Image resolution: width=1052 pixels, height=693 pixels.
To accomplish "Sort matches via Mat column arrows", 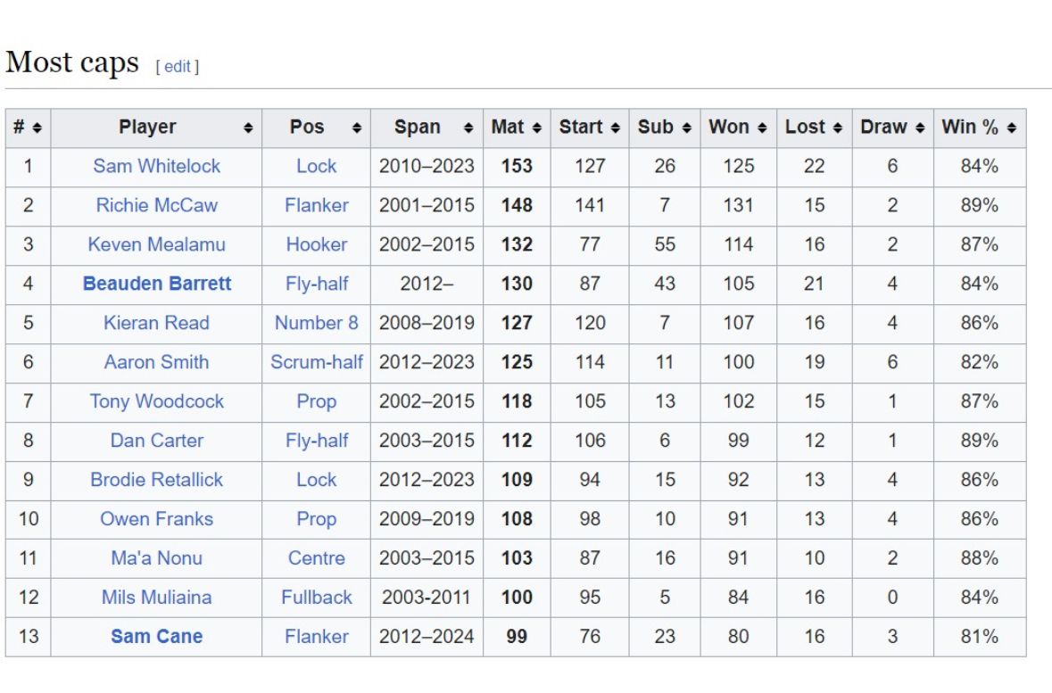I will point(536,128).
